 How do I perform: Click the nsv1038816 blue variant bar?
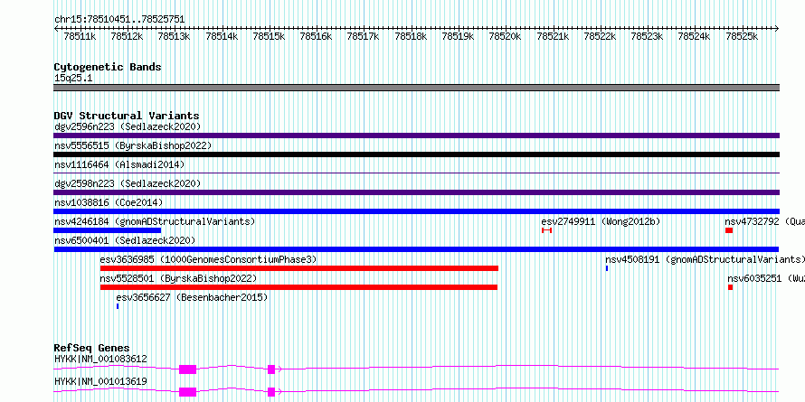click(x=416, y=211)
